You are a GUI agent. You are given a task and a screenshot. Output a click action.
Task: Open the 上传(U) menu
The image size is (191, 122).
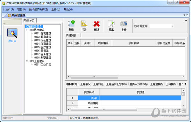[56, 9]
